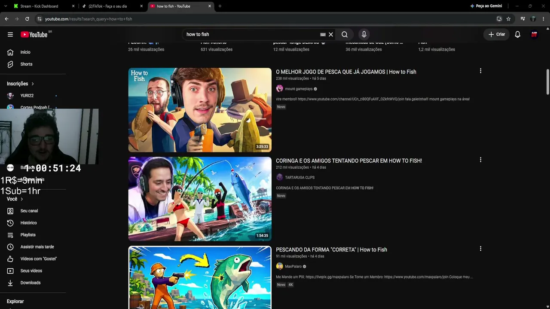This screenshot has width=550, height=309.
Task: Open the tab search dropdown arrow
Action: [x=6, y=6]
